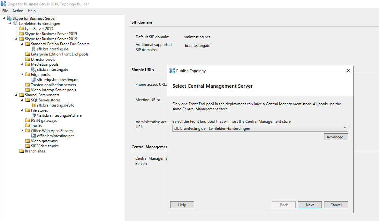Open the Front End pool dropdown
Viewport: 379px width, 221px height.
pyautogui.click(x=345, y=128)
